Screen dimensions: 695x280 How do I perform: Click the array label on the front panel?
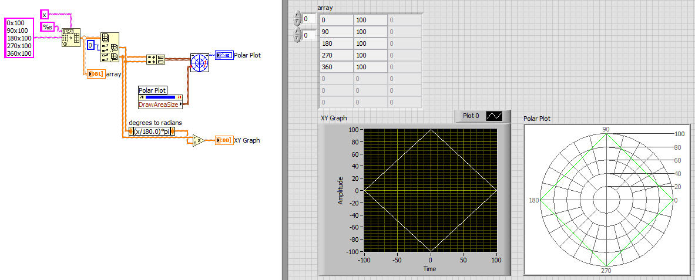[x=325, y=8]
